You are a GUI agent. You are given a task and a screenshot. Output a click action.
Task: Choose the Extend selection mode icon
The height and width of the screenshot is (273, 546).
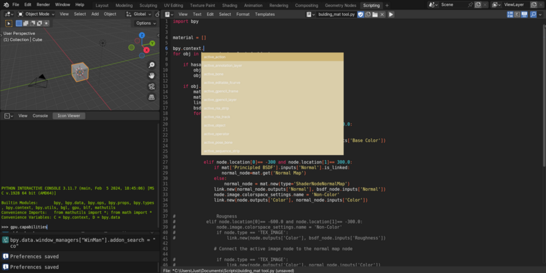tap(26, 23)
